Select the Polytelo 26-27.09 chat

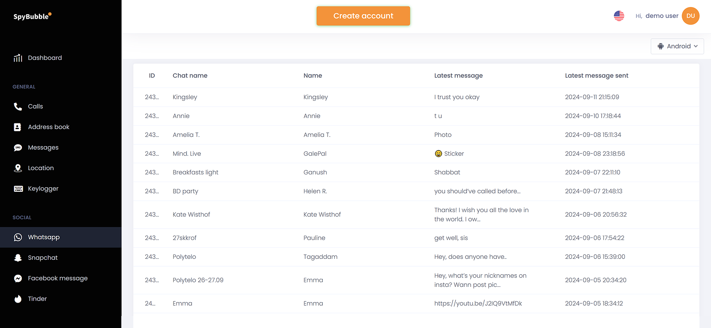[x=198, y=280]
